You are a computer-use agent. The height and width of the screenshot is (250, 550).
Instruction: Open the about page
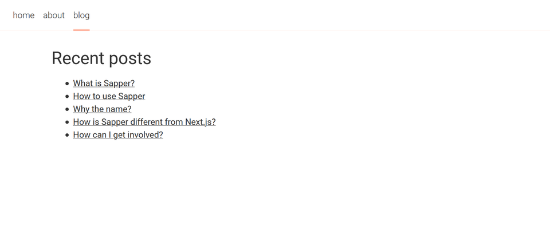(54, 15)
